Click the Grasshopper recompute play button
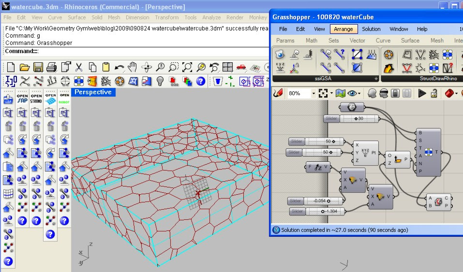 422,93
